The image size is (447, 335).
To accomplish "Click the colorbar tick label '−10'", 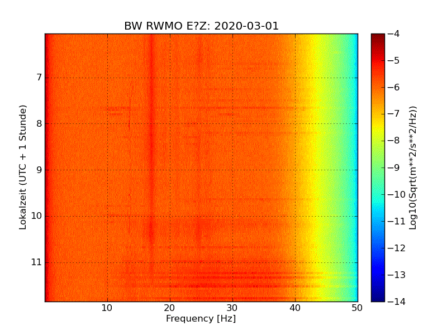I will click(x=397, y=194).
